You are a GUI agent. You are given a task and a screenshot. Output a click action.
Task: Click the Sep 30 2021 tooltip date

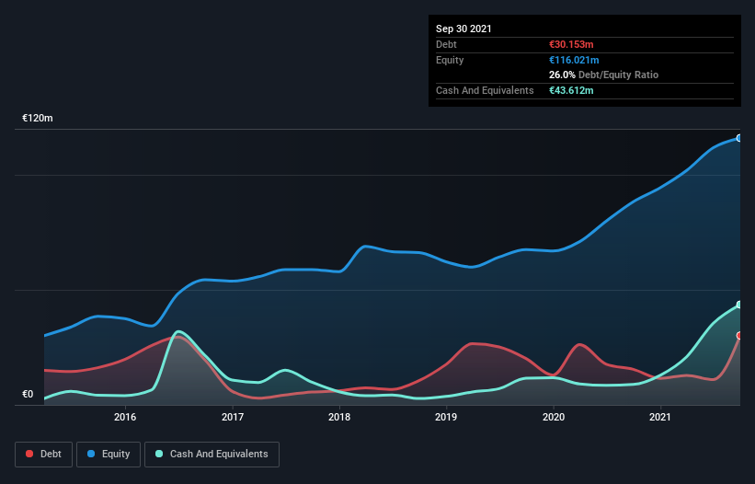click(463, 29)
